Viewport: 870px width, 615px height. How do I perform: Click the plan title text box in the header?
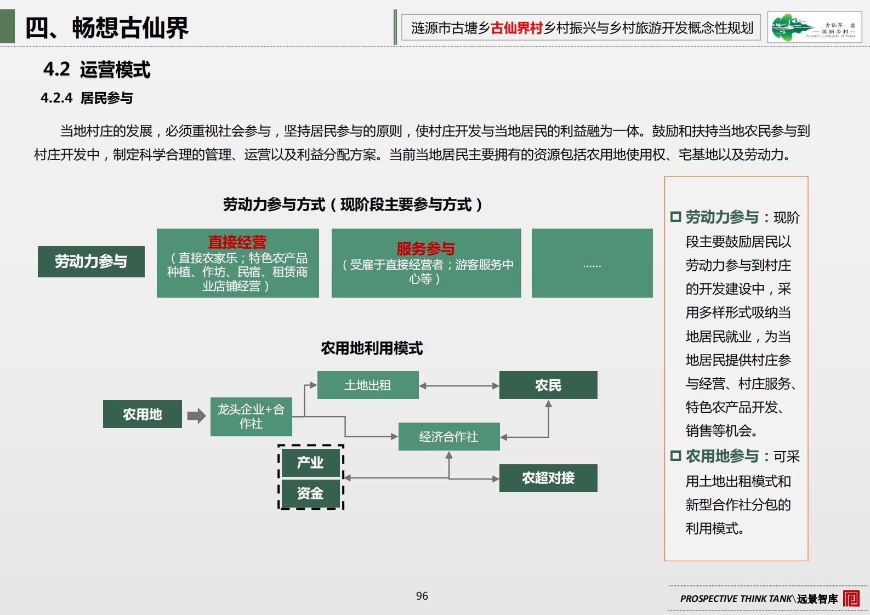(x=582, y=27)
